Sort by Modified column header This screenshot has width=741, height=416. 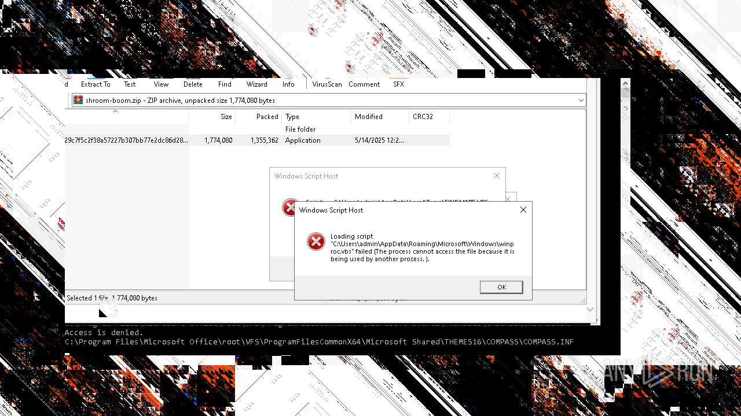(x=380, y=117)
